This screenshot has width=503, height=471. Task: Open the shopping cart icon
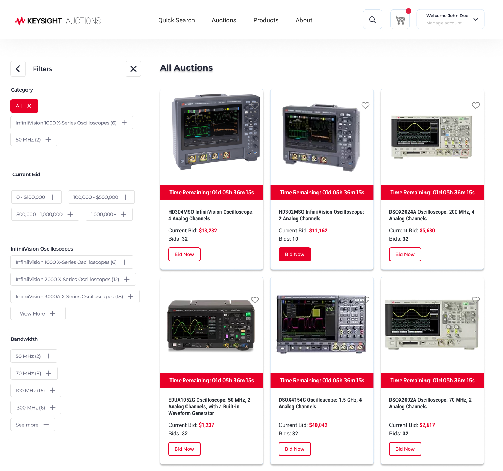tap(400, 20)
